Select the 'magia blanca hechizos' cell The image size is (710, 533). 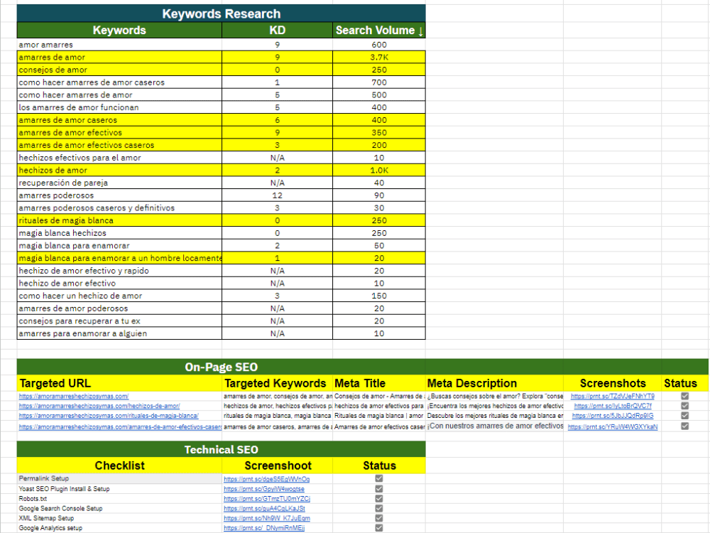point(119,233)
